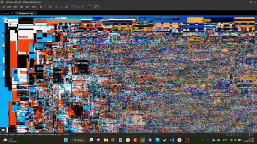Click the РУС language indicator

225,140
